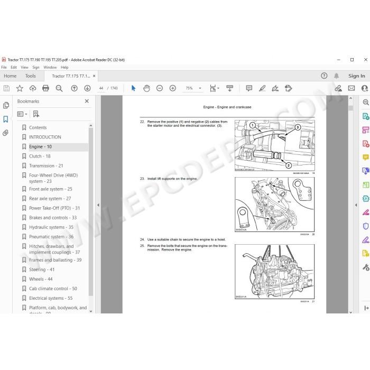The height and width of the screenshot is (370, 370).
Task: Expand the right tools pane arrow
Action: tap(356, 205)
